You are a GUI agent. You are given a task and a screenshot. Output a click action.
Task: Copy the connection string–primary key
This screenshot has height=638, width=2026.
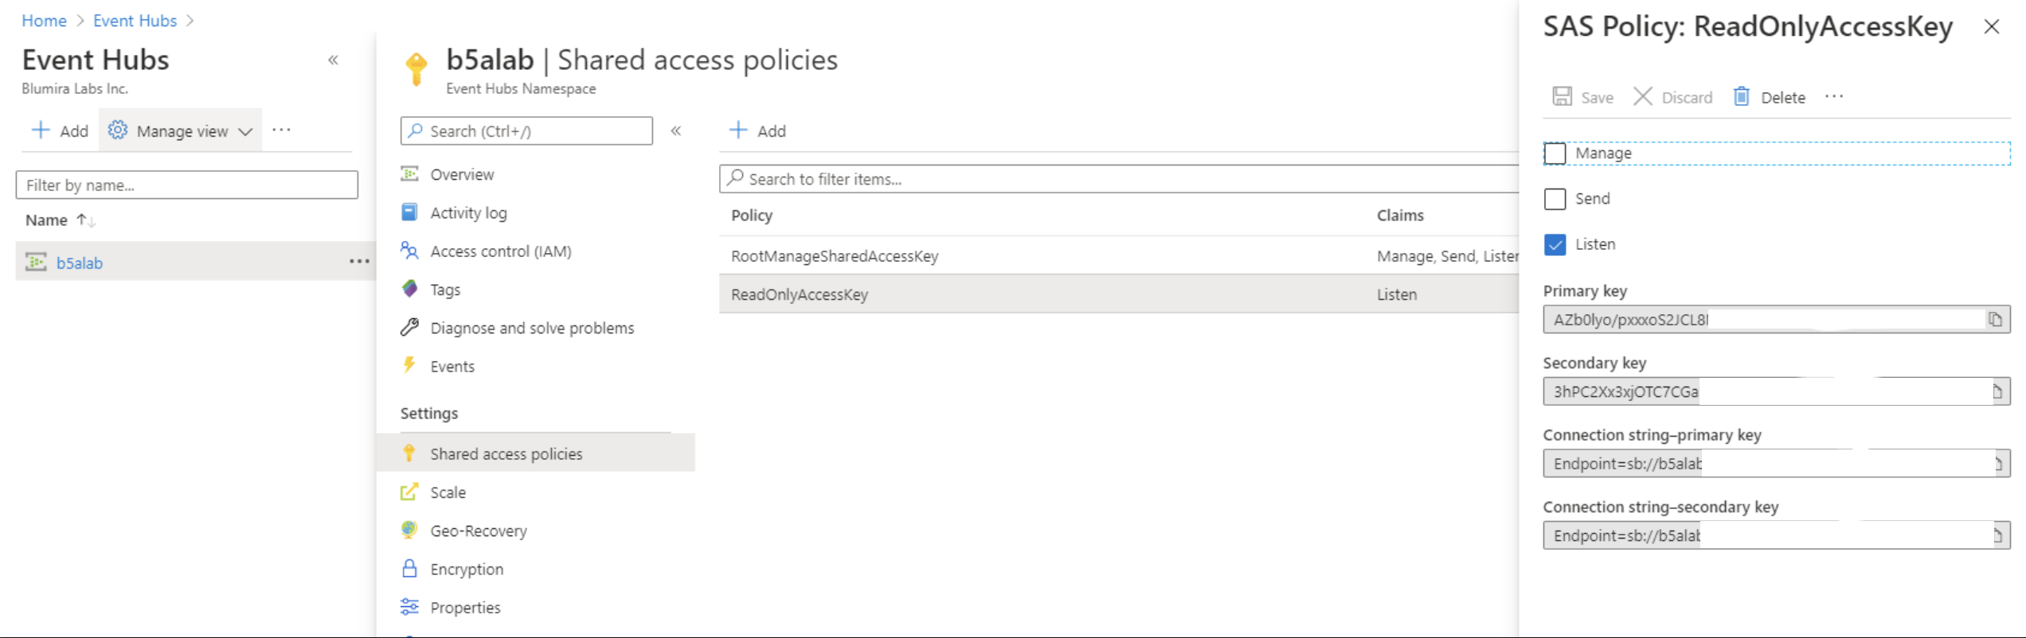[x=1997, y=464]
